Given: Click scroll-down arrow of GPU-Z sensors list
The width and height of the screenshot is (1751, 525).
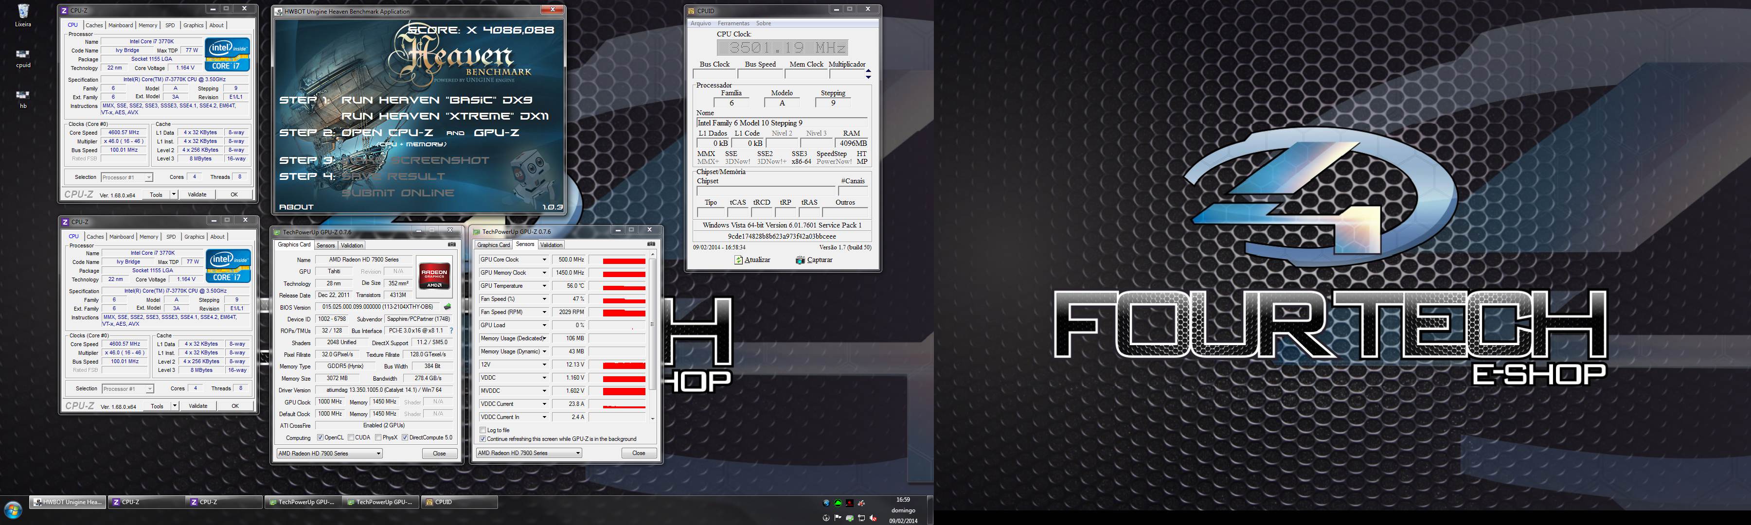Looking at the screenshot, I should 653,419.
